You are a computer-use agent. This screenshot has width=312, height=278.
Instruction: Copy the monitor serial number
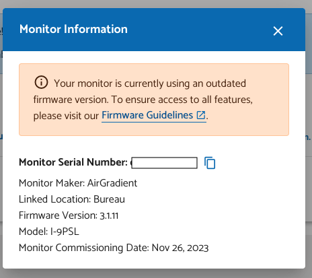210,163
